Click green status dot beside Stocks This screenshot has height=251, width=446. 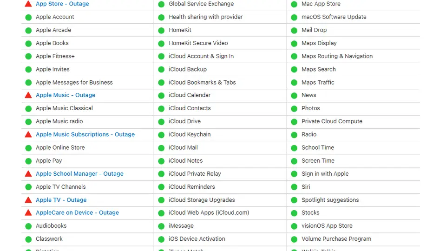coord(294,213)
